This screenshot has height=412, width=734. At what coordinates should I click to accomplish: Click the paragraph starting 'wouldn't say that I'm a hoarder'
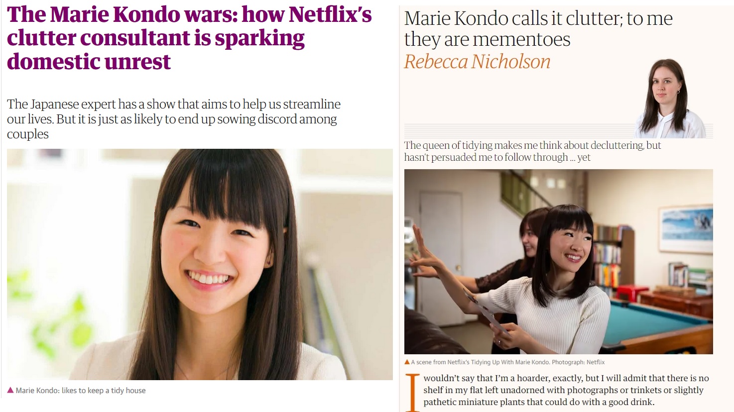point(566,390)
